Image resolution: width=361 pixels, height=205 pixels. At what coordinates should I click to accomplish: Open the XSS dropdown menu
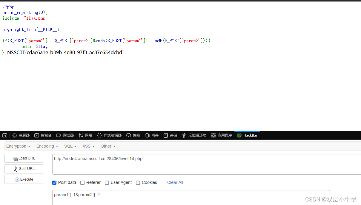tap(88, 146)
